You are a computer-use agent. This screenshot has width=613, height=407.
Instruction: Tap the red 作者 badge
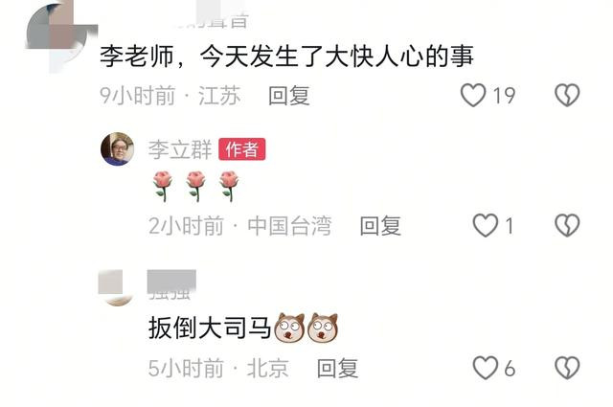(242, 149)
